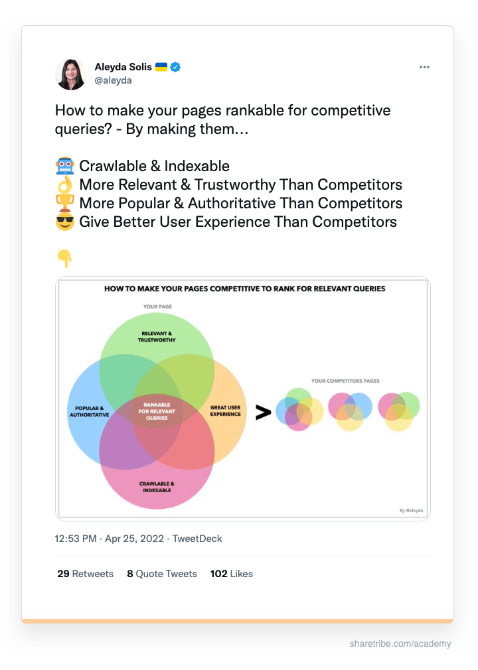Click the Ukraine flag emoji by the name

161,66
